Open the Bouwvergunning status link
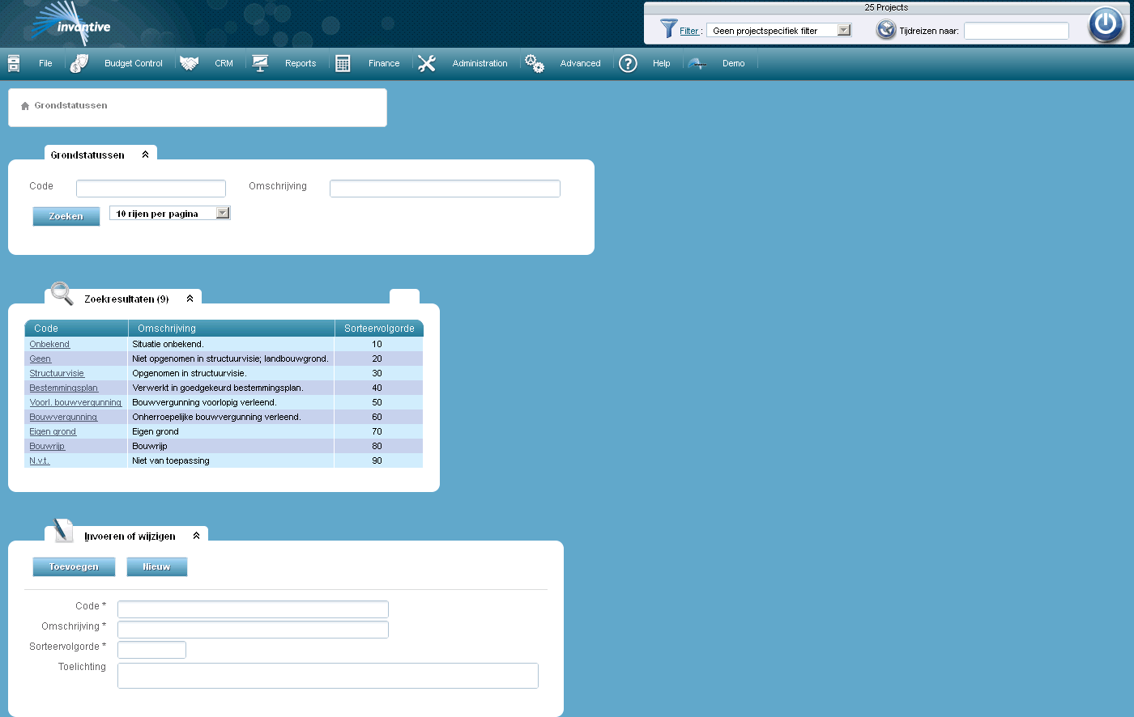This screenshot has height=717, width=1134. 63,417
